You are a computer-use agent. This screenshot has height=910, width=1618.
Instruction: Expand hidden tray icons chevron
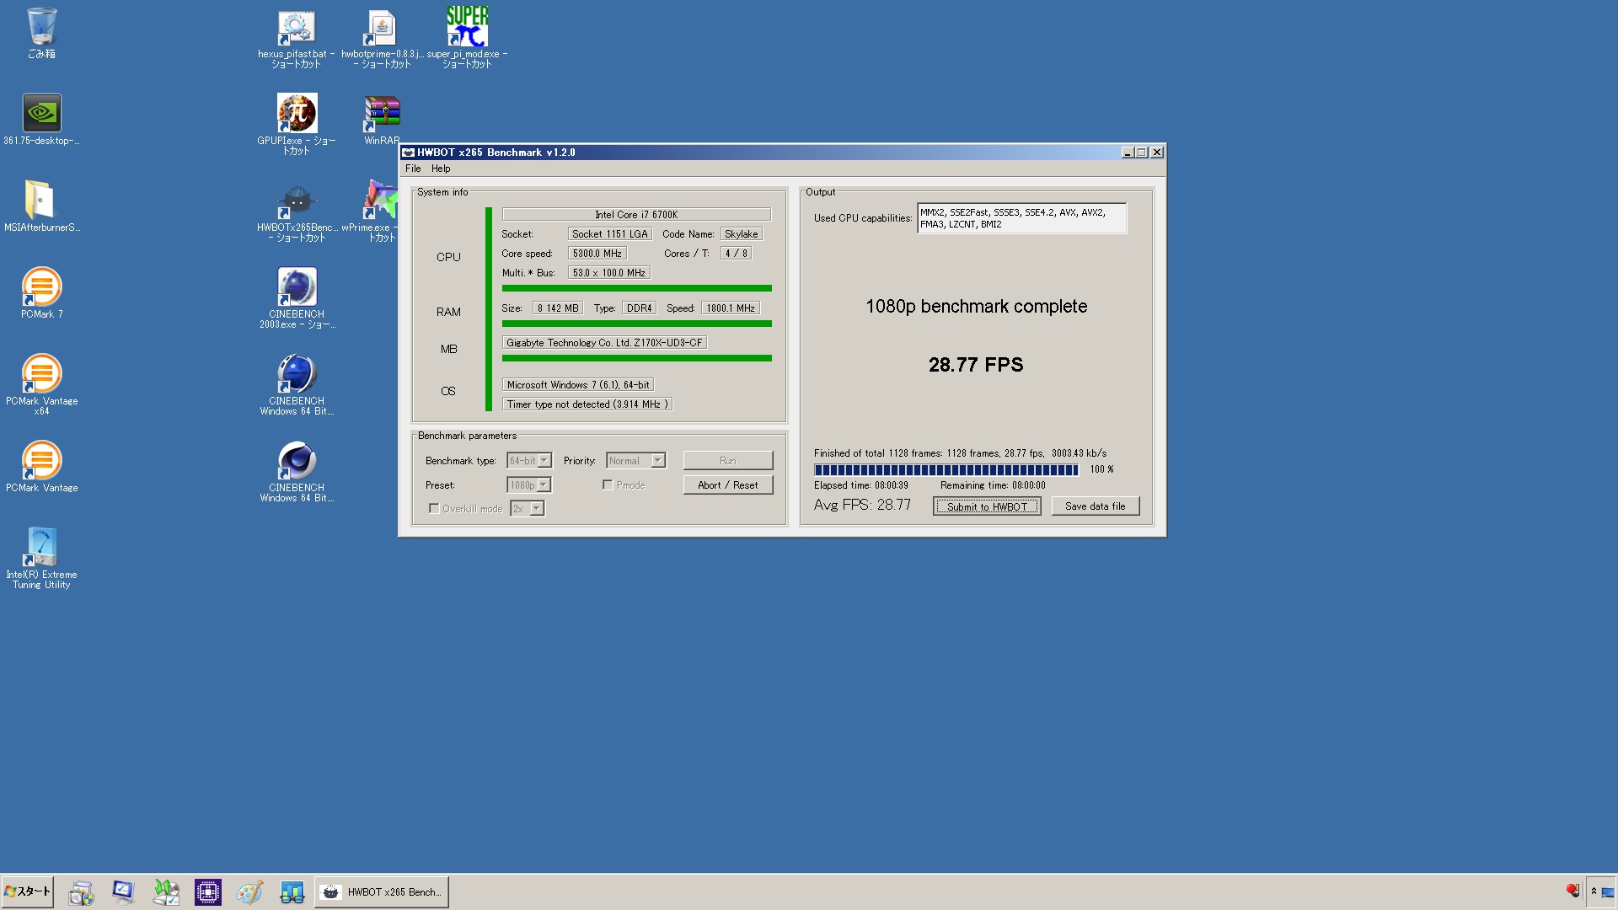(x=1594, y=891)
